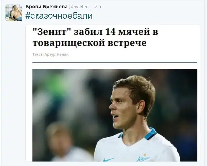Click the "Текст:" byline label
This screenshot has width=207, height=166.
click(38, 54)
